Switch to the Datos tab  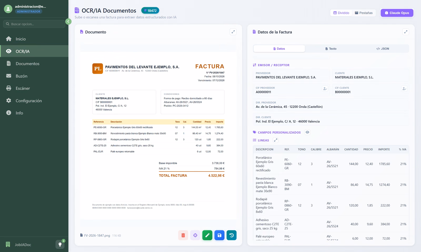point(279,49)
